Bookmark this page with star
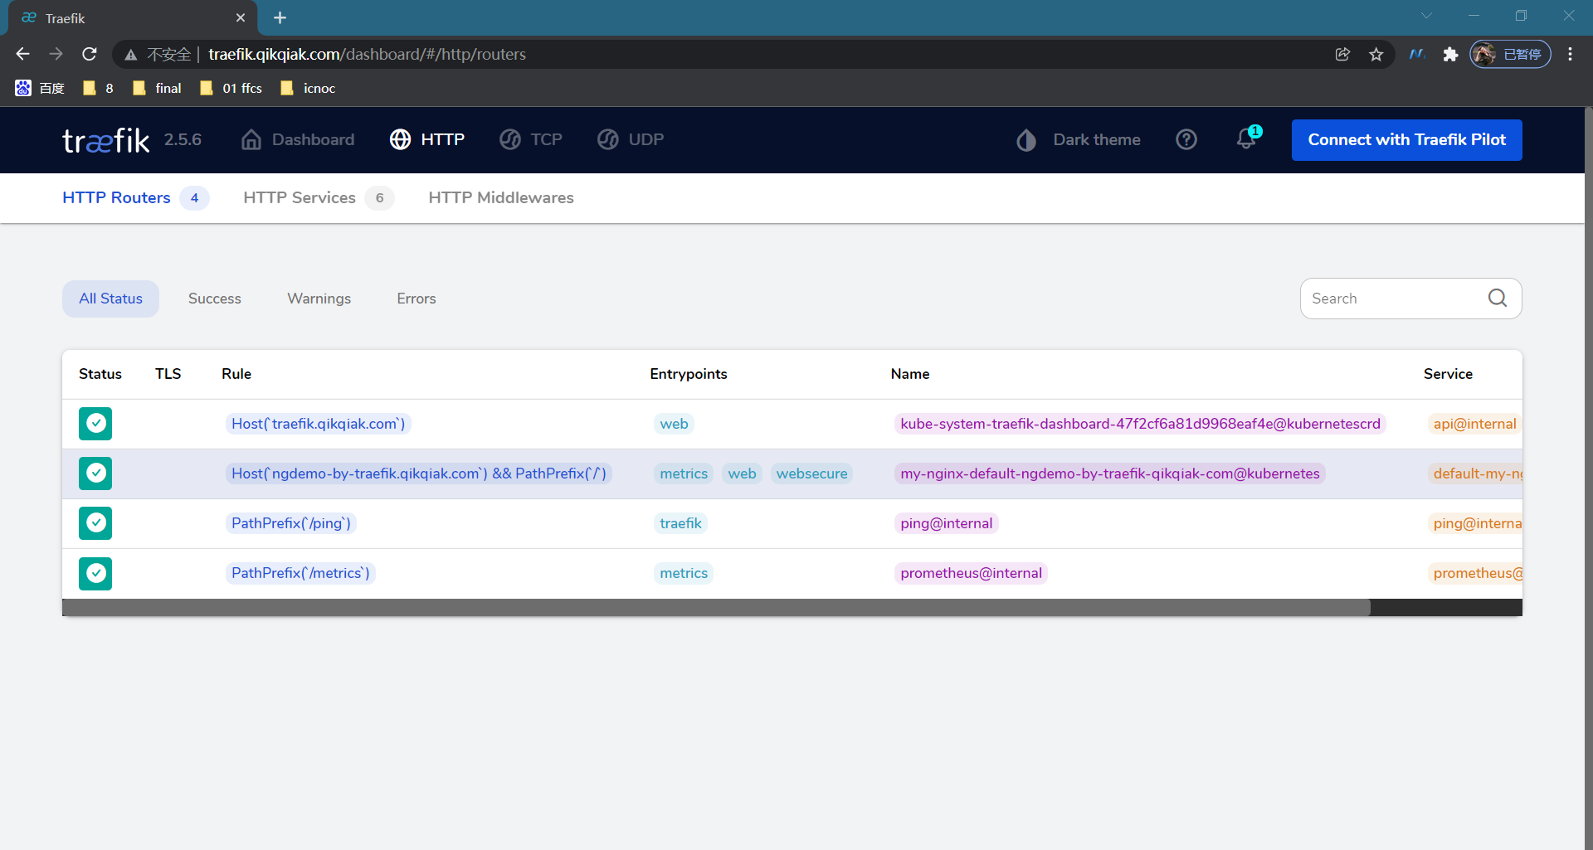The image size is (1593, 850). click(x=1376, y=54)
